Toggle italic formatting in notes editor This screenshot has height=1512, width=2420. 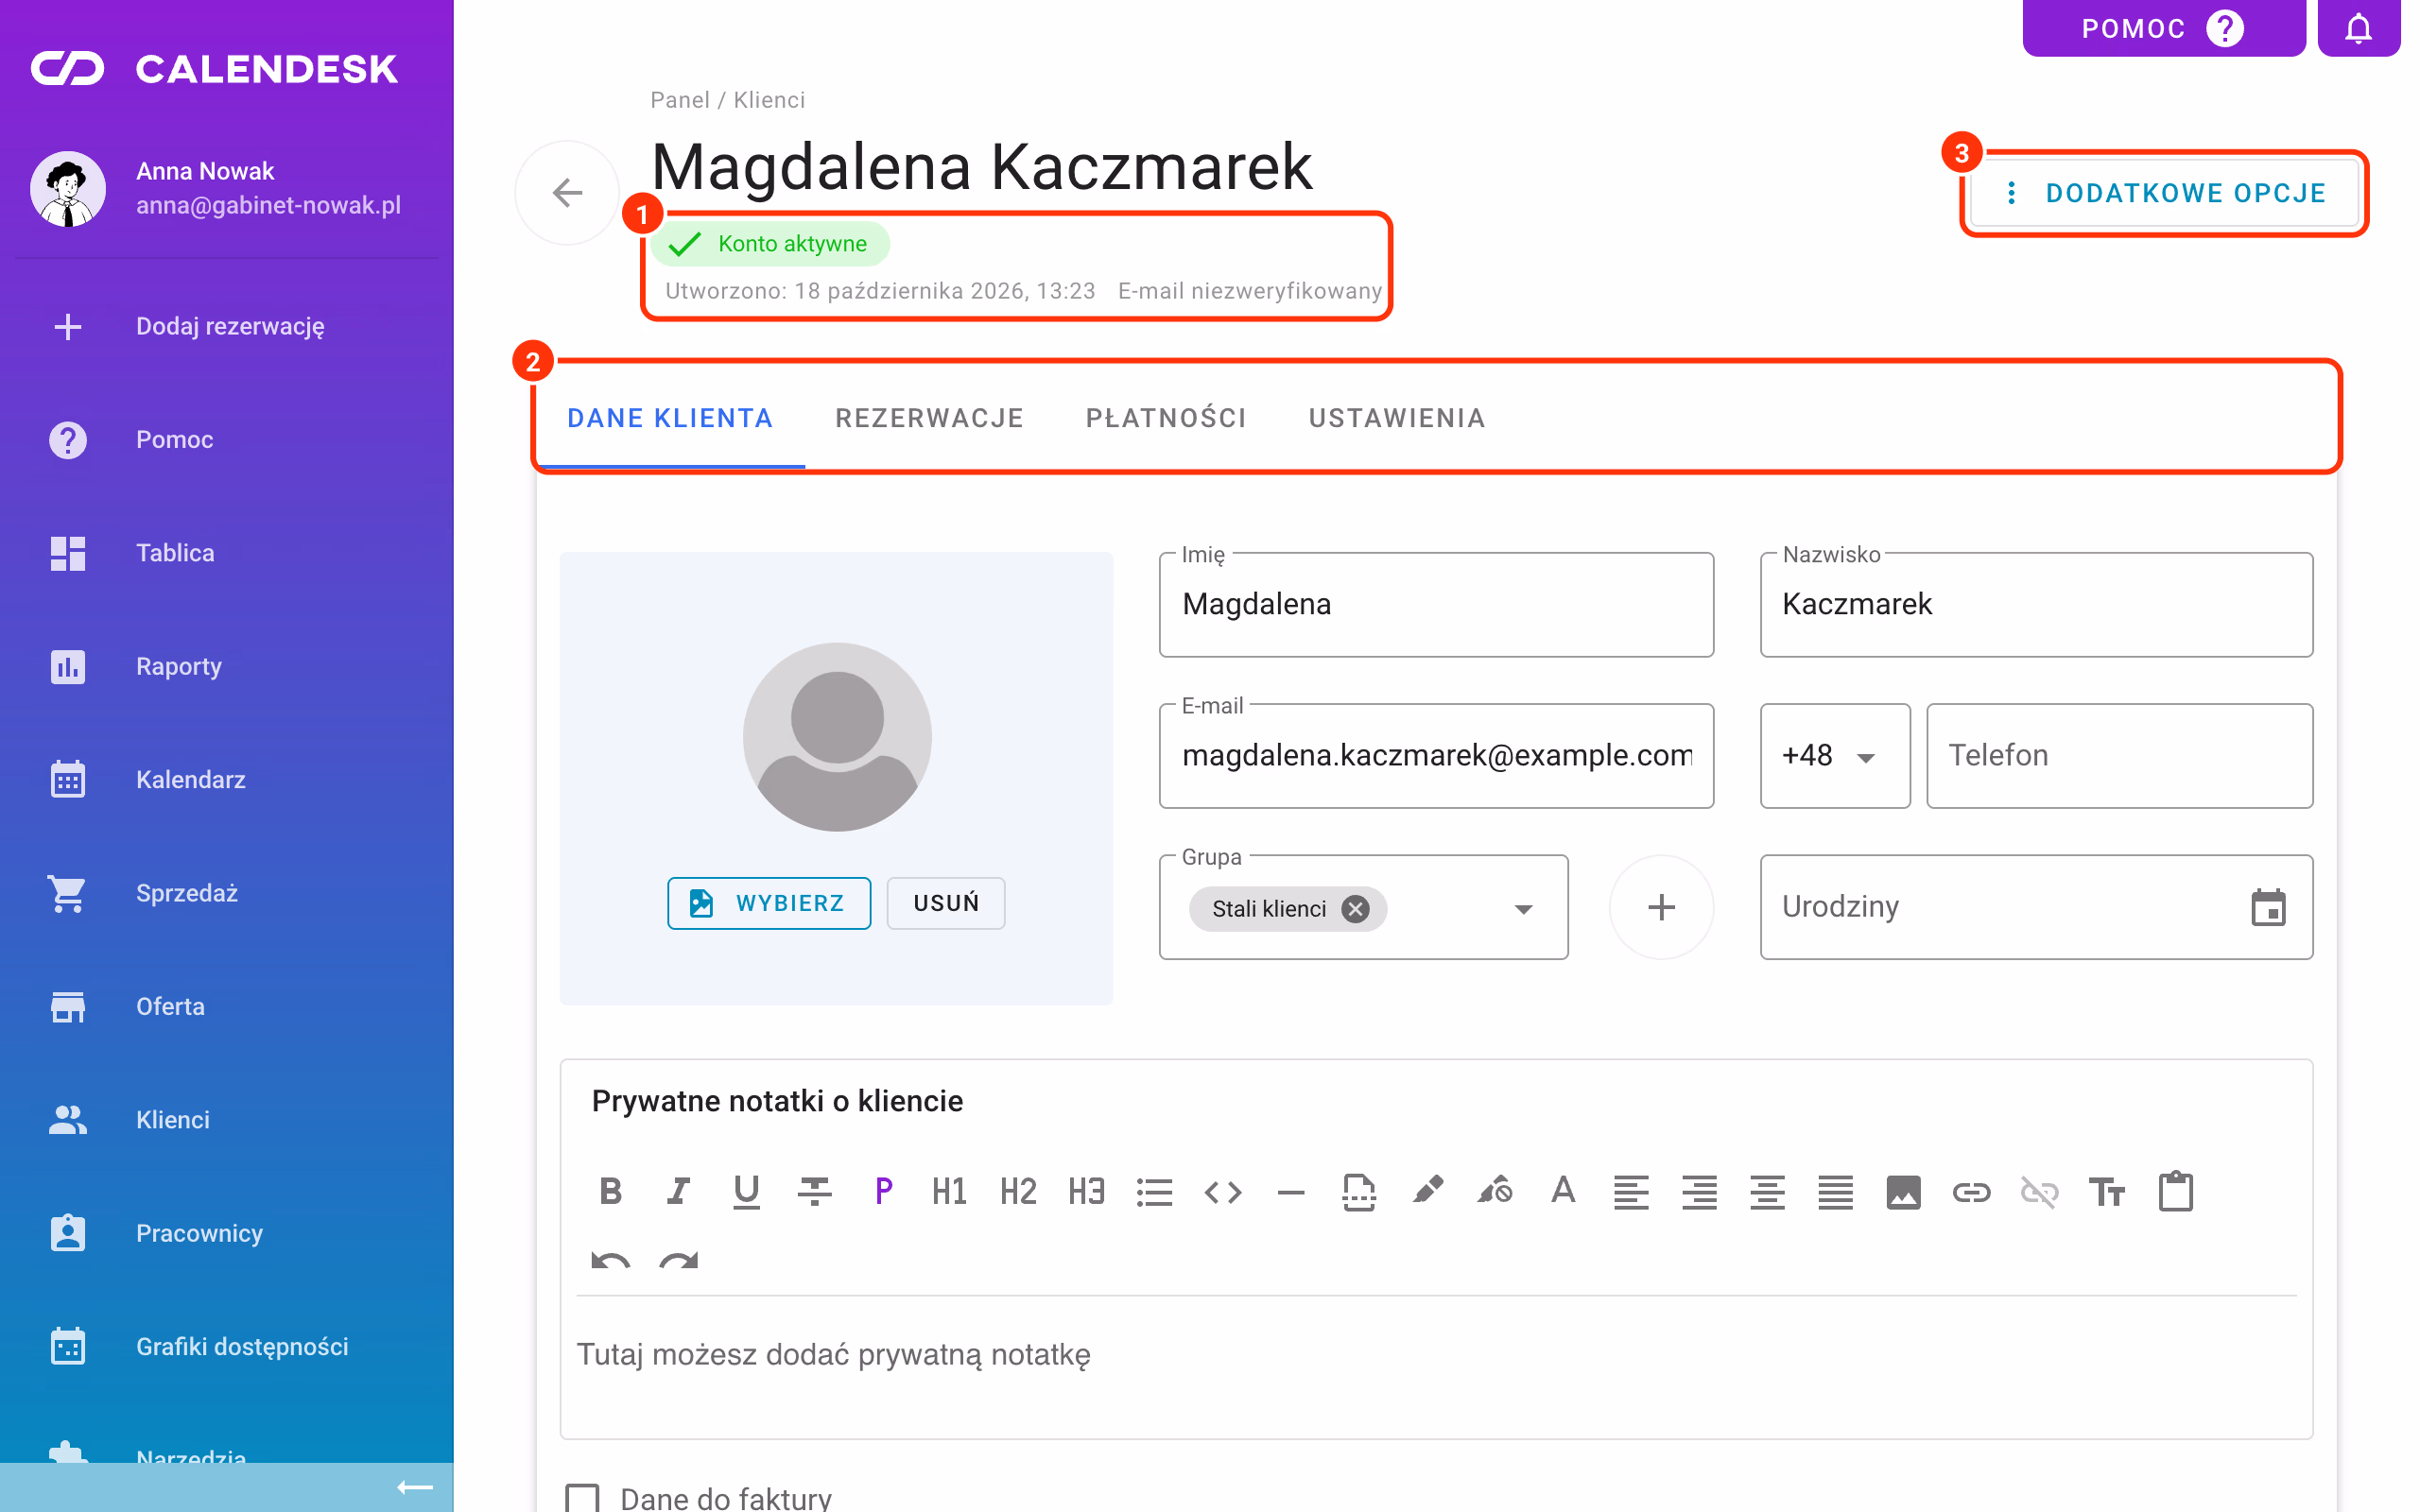pos(678,1192)
